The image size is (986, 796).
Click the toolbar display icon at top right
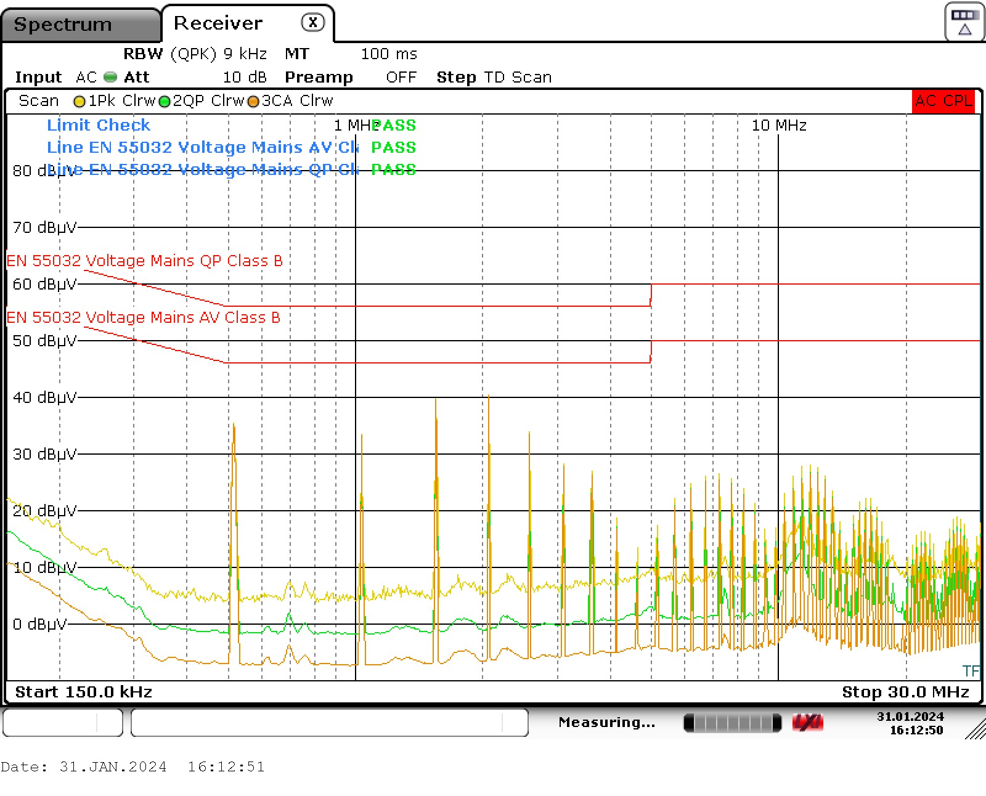click(x=964, y=22)
